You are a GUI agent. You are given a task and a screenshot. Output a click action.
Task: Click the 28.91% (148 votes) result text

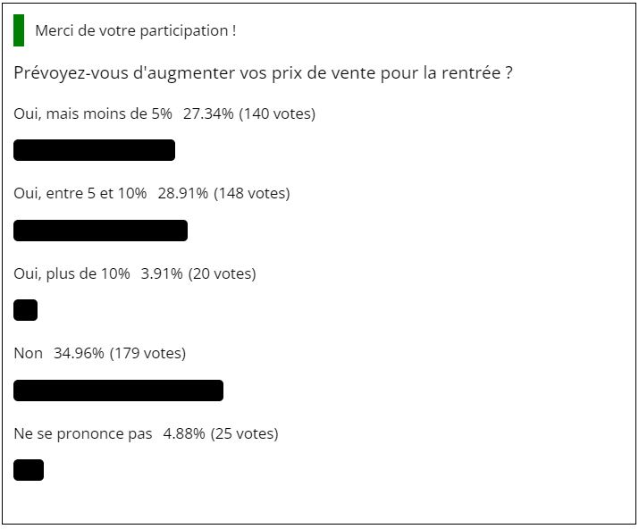point(224,193)
